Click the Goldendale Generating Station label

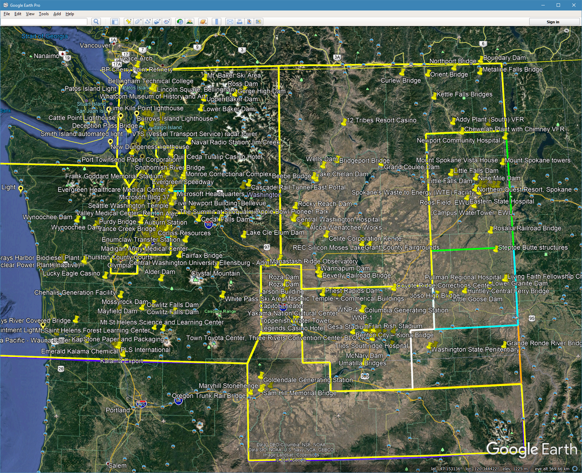pos(308,380)
